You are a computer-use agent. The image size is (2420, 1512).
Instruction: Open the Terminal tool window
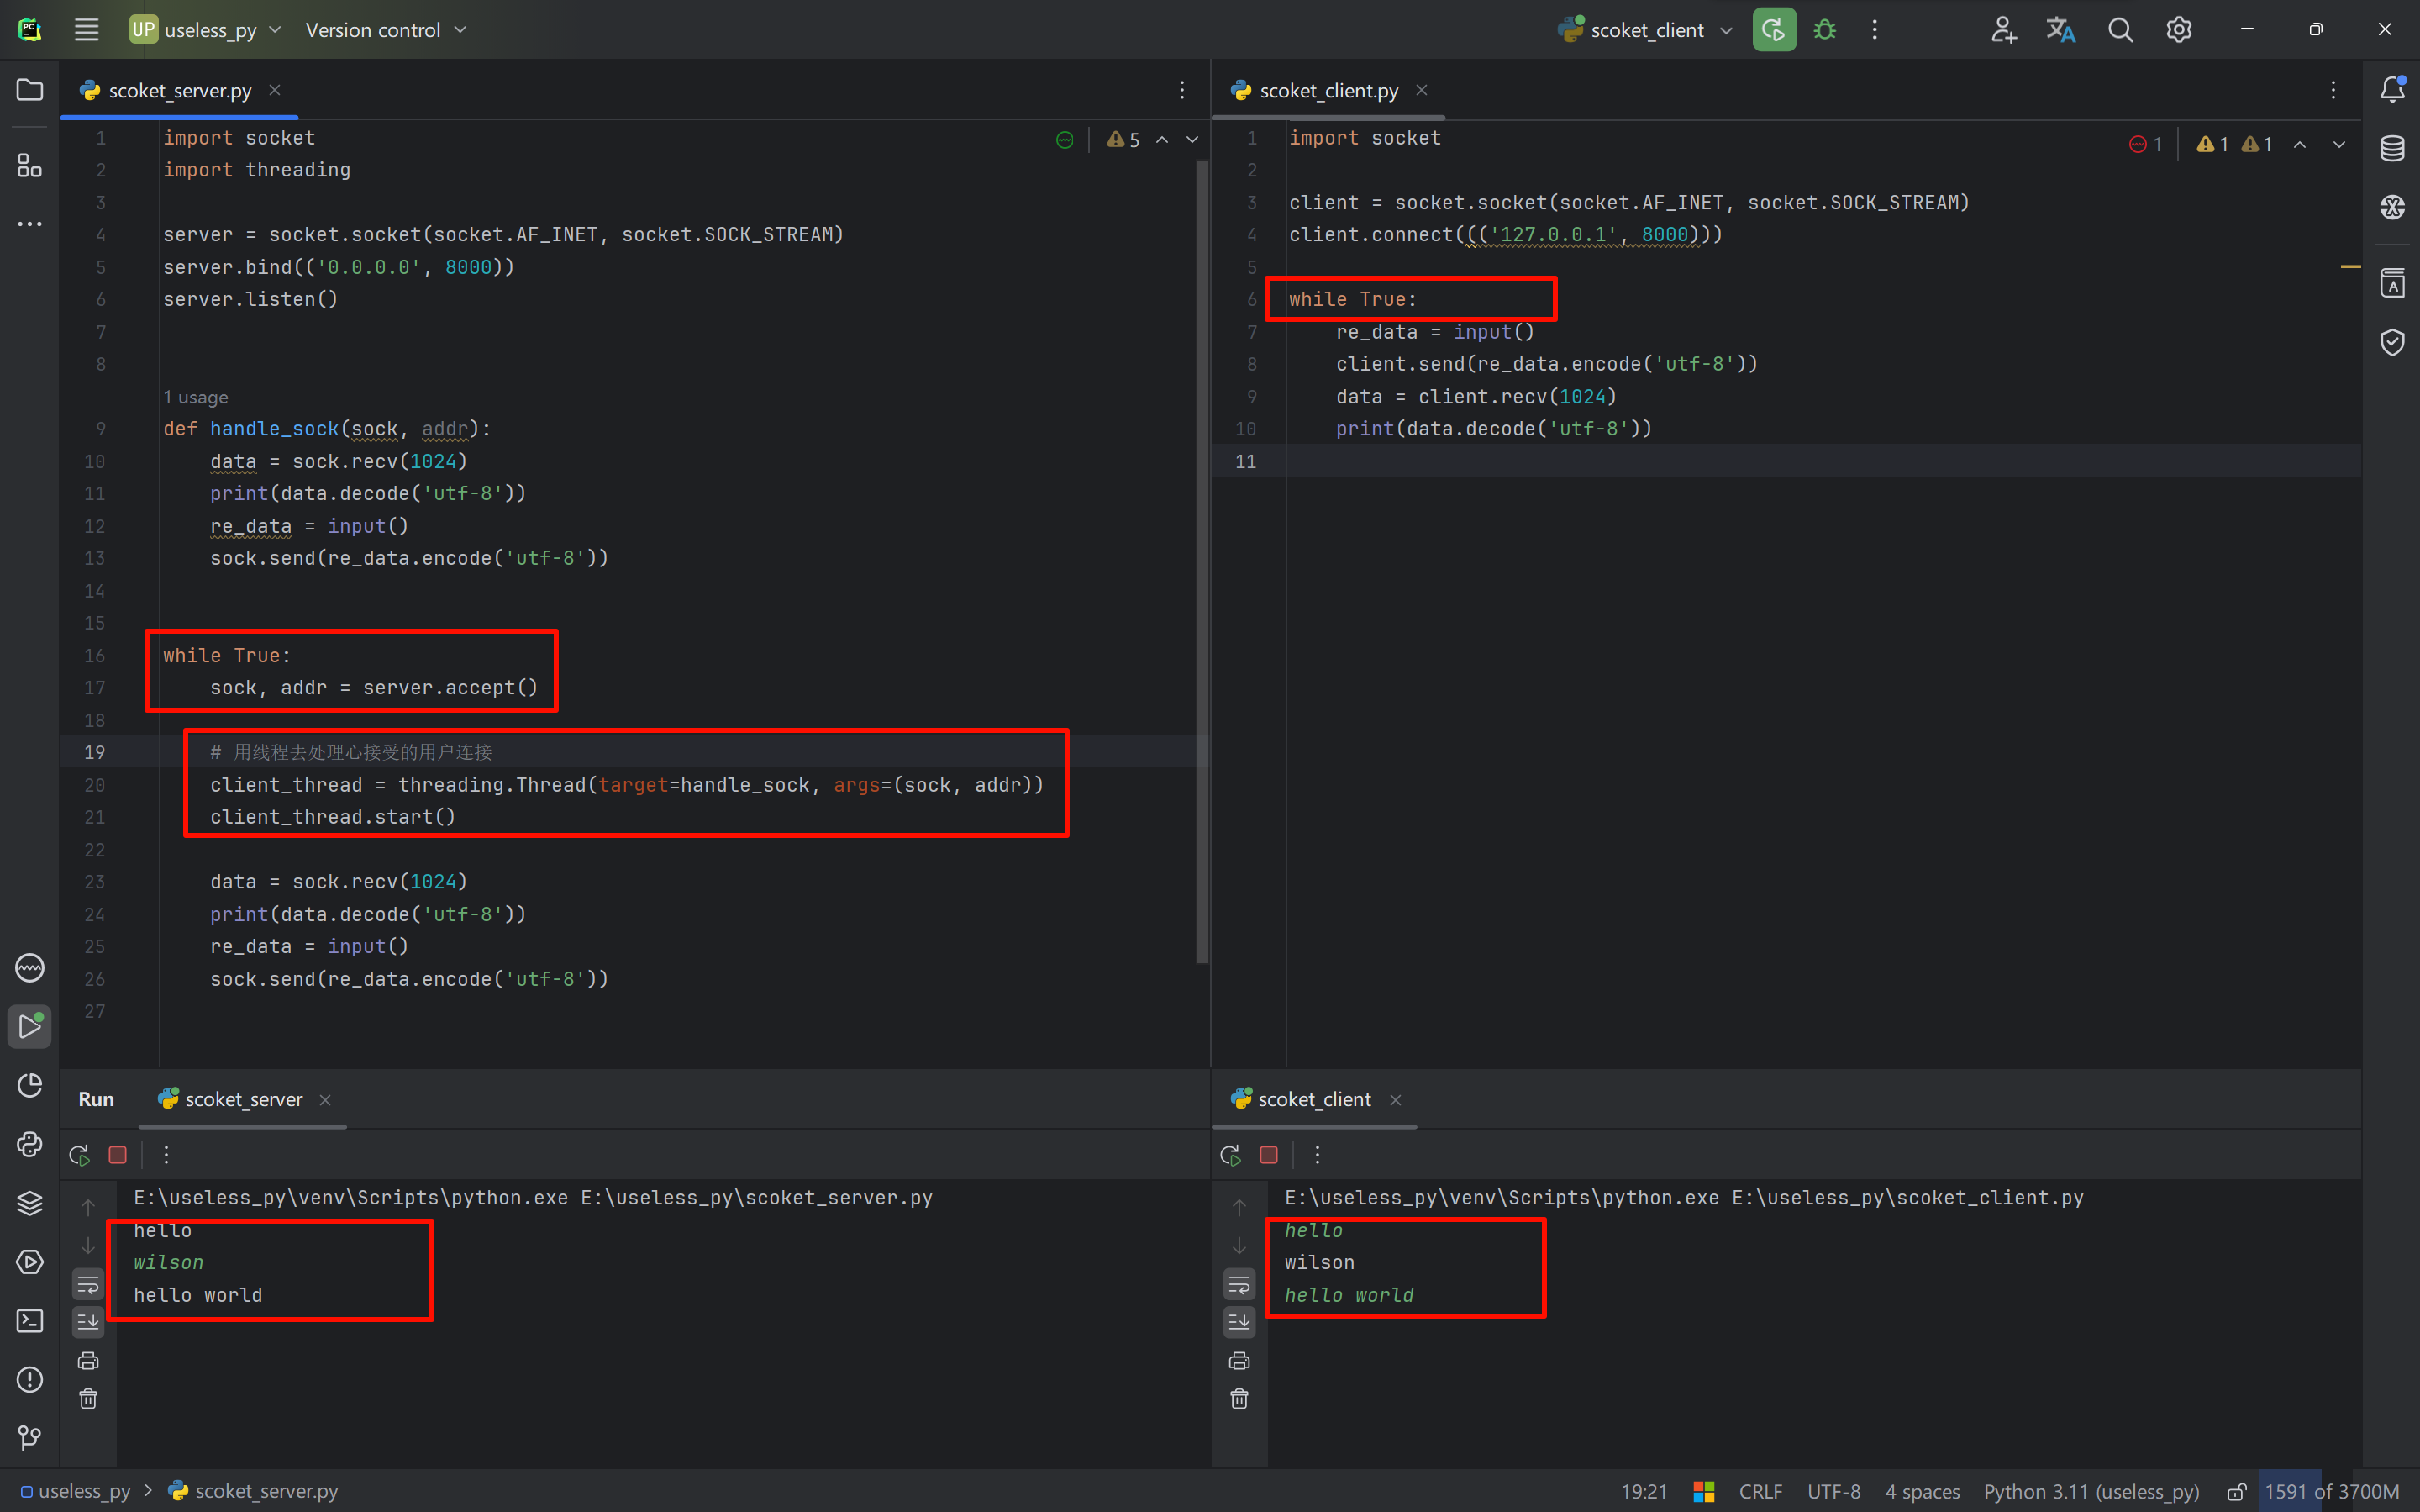click(30, 1320)
